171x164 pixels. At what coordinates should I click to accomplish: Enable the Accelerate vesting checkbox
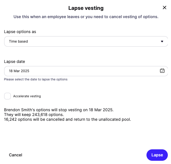click(7, 96)
